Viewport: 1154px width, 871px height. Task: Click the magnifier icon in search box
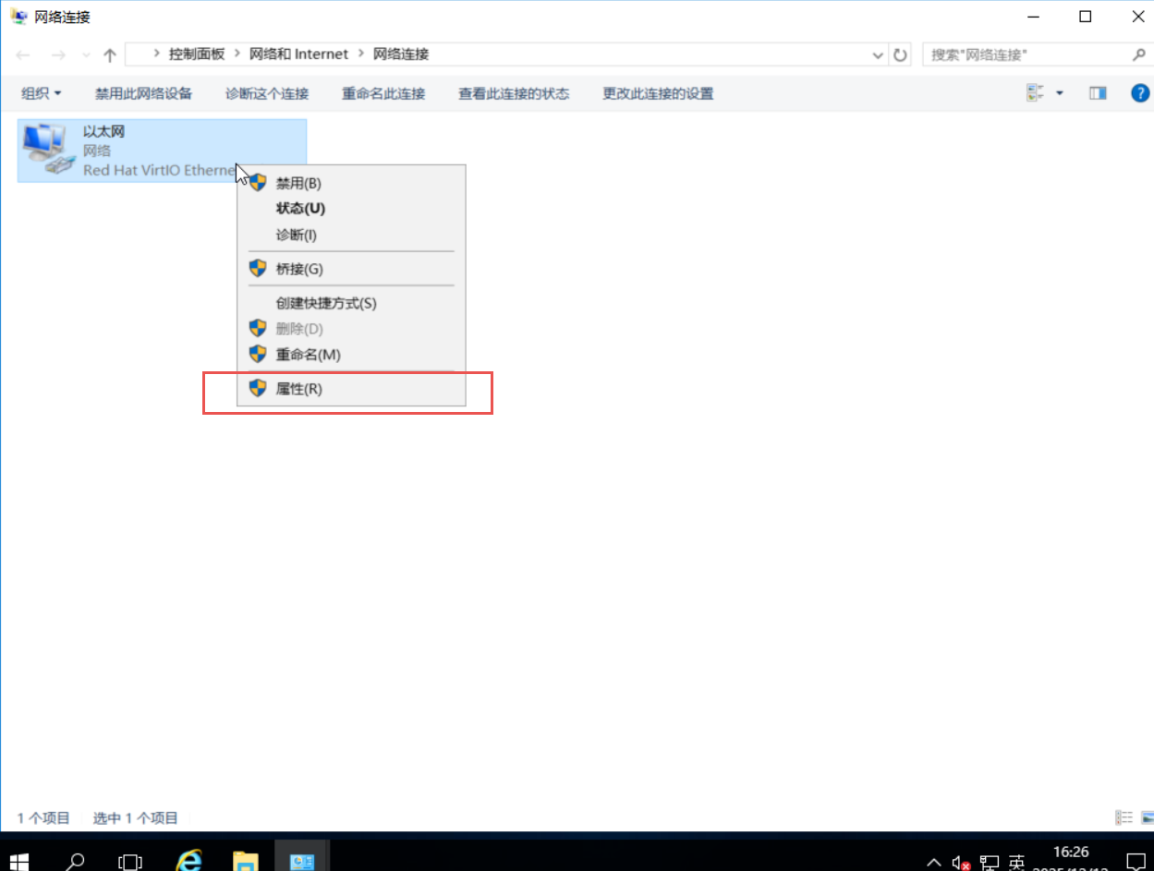coord(1139,55)
